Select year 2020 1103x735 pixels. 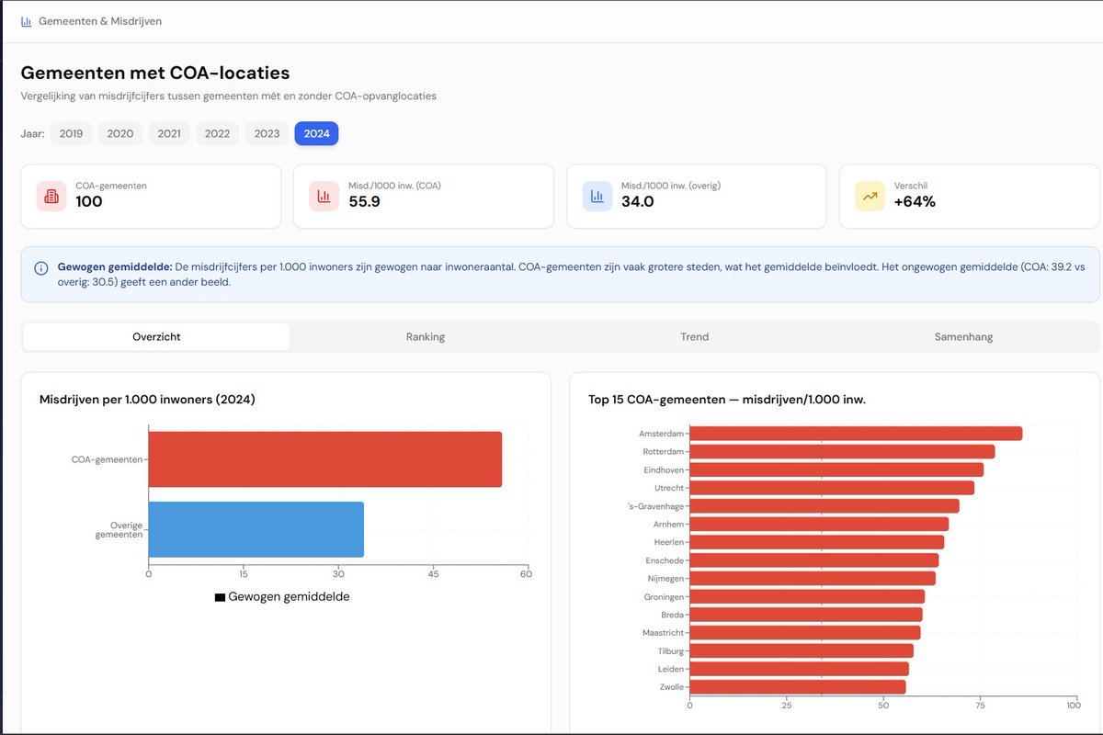120,133
